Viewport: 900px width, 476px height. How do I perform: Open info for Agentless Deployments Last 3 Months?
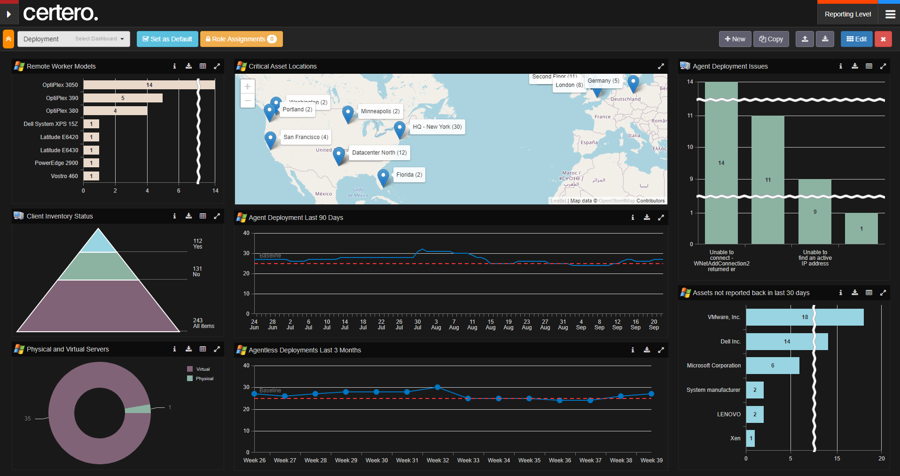(633, 350)
